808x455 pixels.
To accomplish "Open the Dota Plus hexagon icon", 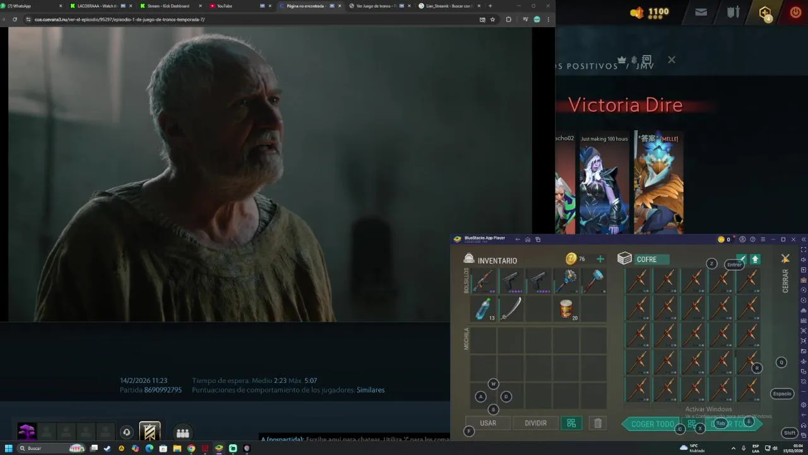I will tap(765, 13).
